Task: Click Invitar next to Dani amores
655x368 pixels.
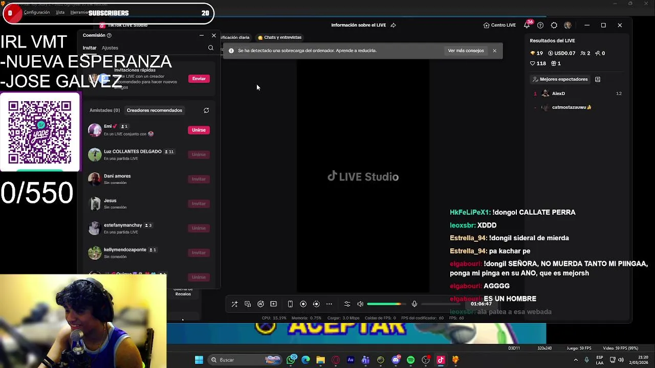Action: 199,179
